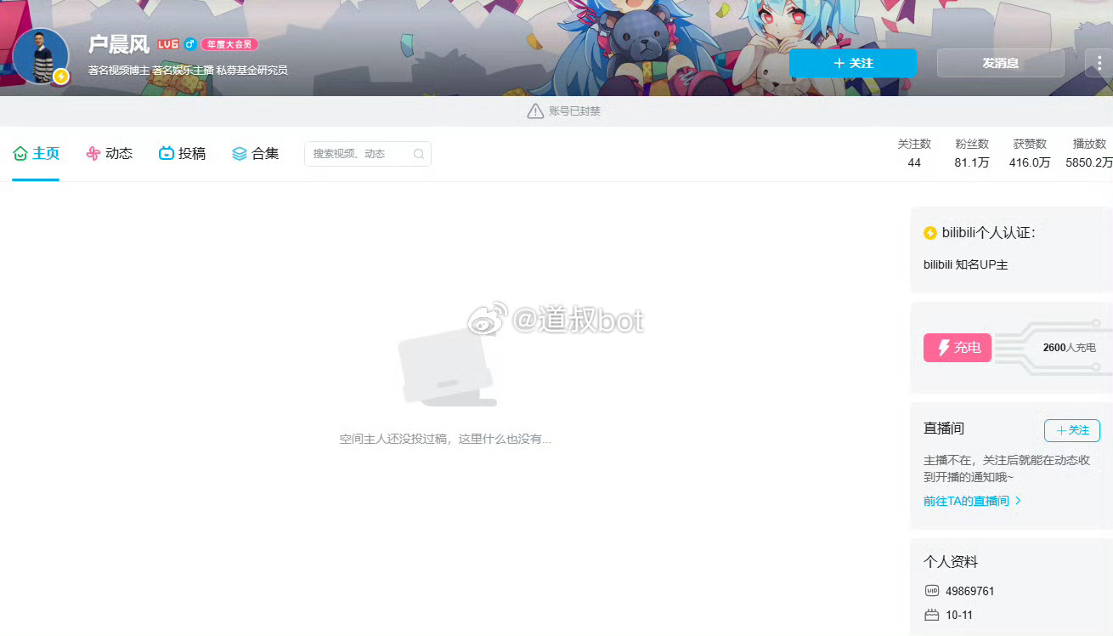Click the LV6 level badge

167,44
